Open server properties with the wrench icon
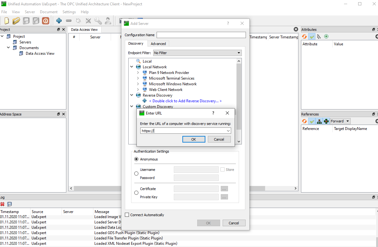This screenshot has height=247, width=378. pyautogui.click(x=98, y=21)
